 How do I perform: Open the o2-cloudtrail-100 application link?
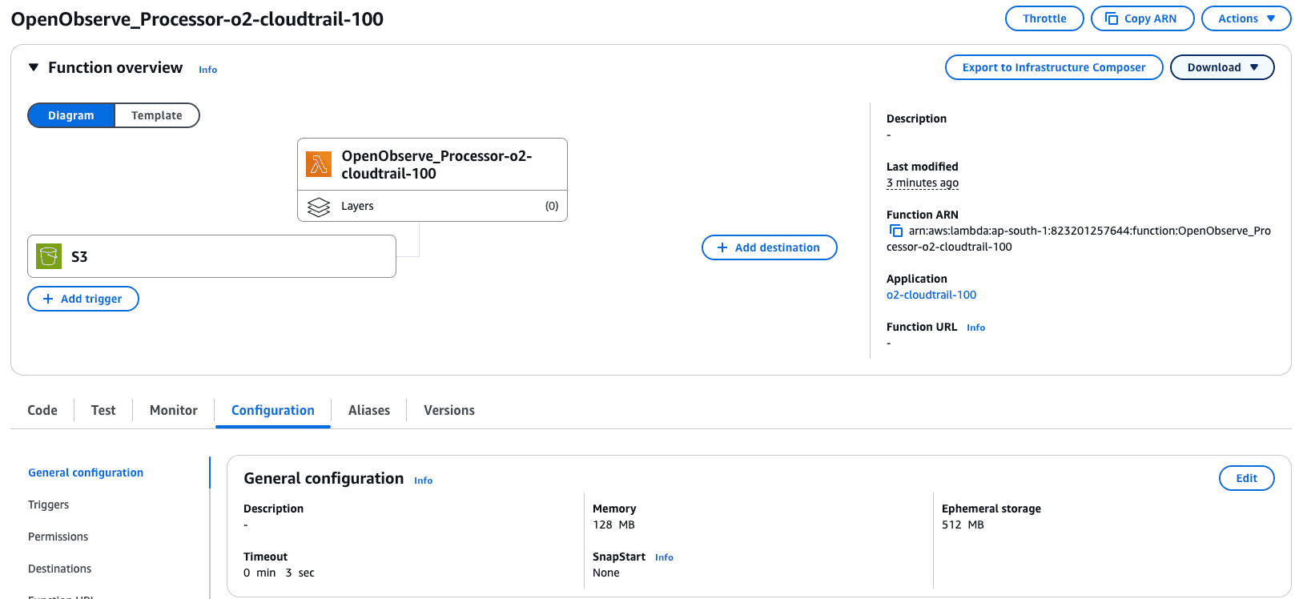click(931, 295)
